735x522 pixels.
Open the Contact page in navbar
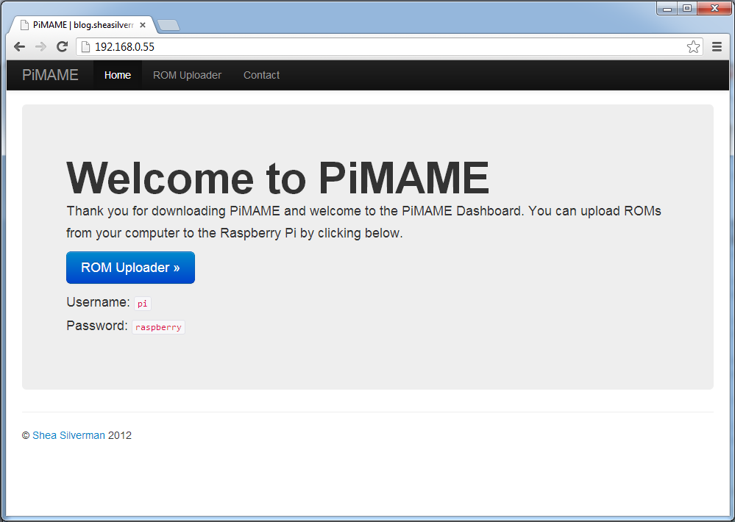[261, 75]
